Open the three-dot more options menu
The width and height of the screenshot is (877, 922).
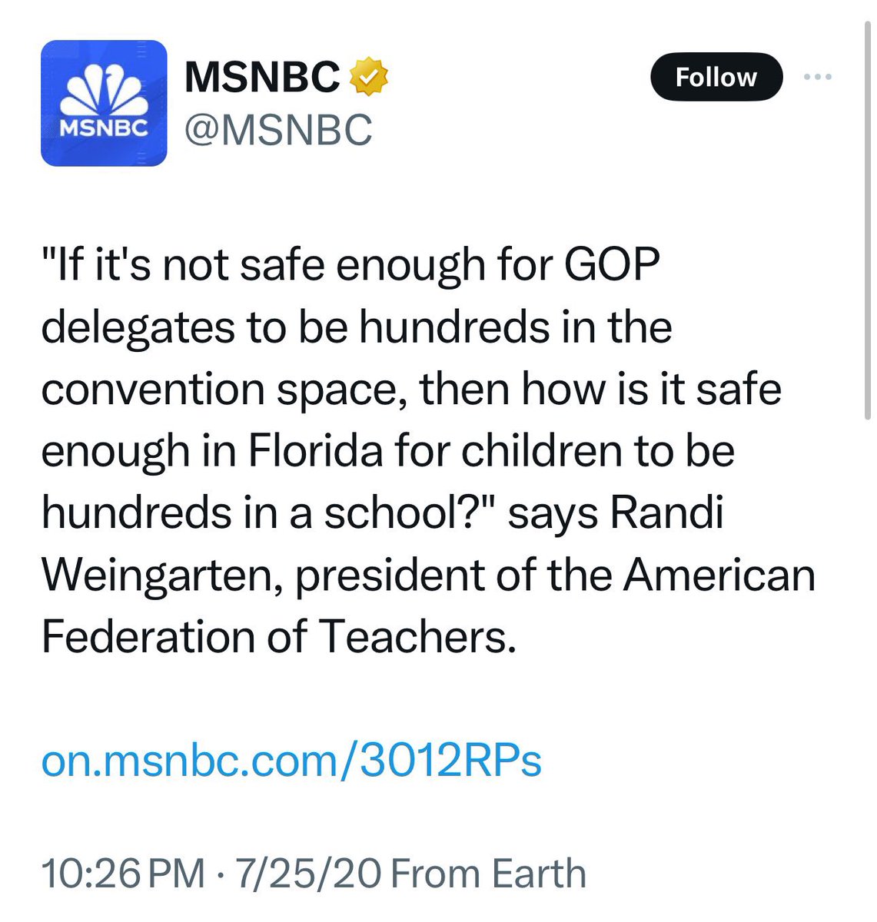tap(817, 77)
